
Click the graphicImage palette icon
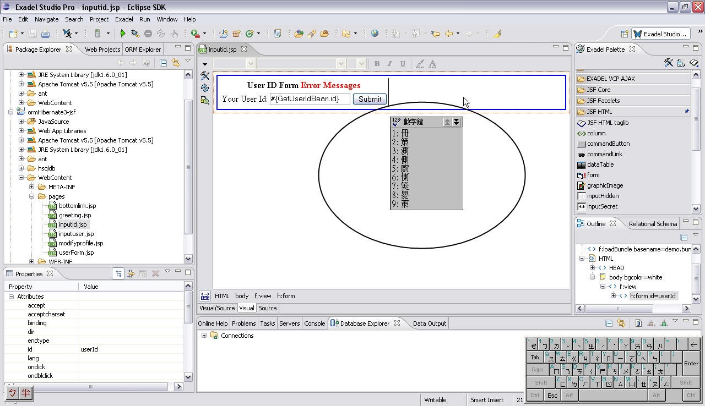point(581,185)
